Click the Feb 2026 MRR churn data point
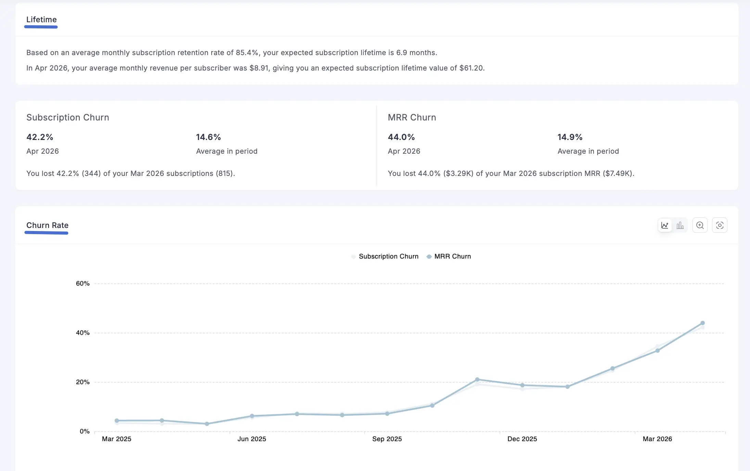This screenshot has height=471, width=750. pyautogui.click(x=612, y=369)
